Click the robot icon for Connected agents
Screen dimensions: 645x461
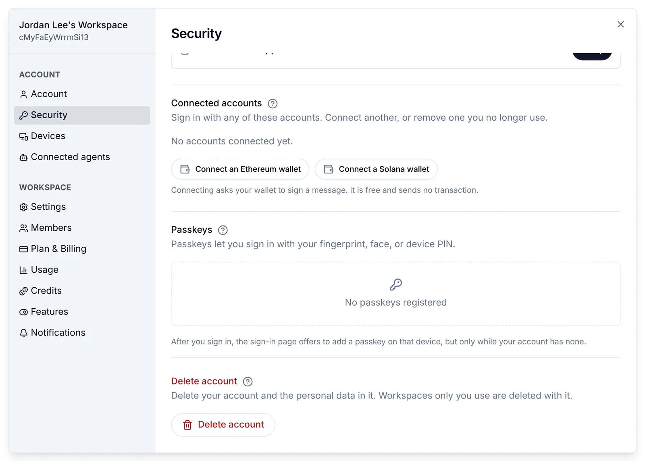click(24, 157)
